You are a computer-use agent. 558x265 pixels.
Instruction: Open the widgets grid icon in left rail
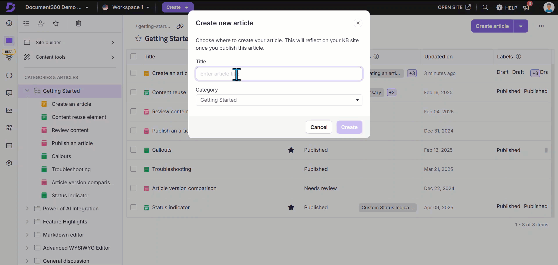point(9,128)
